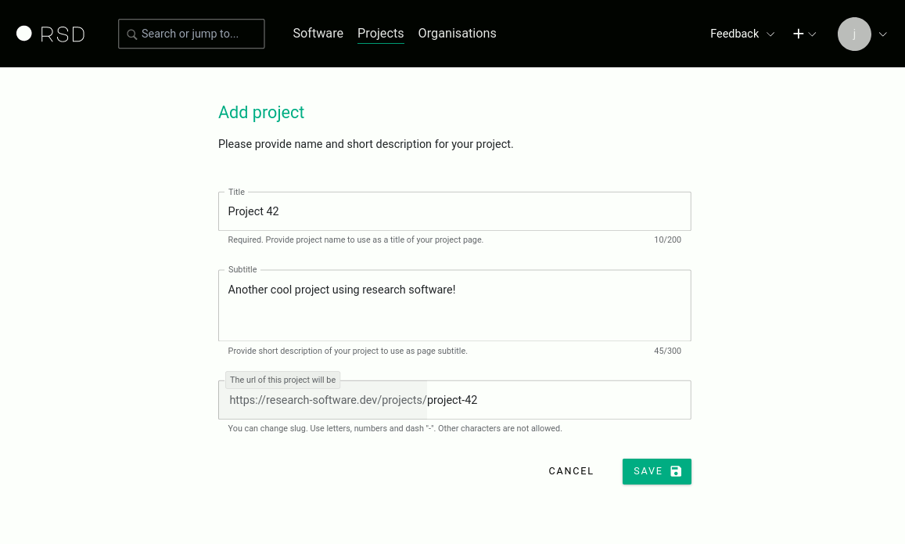Click the RSD circle logo icon

[x=24, y=34]
